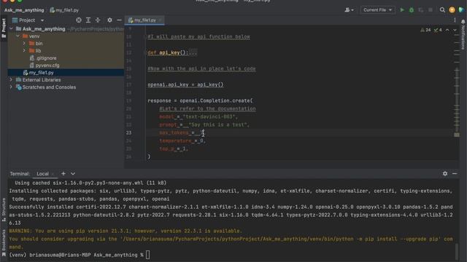The height and width of the screenshot is (262, 467).
Task: Click the openai.api_key = api_key() line
Action: (x=185, y=84)
